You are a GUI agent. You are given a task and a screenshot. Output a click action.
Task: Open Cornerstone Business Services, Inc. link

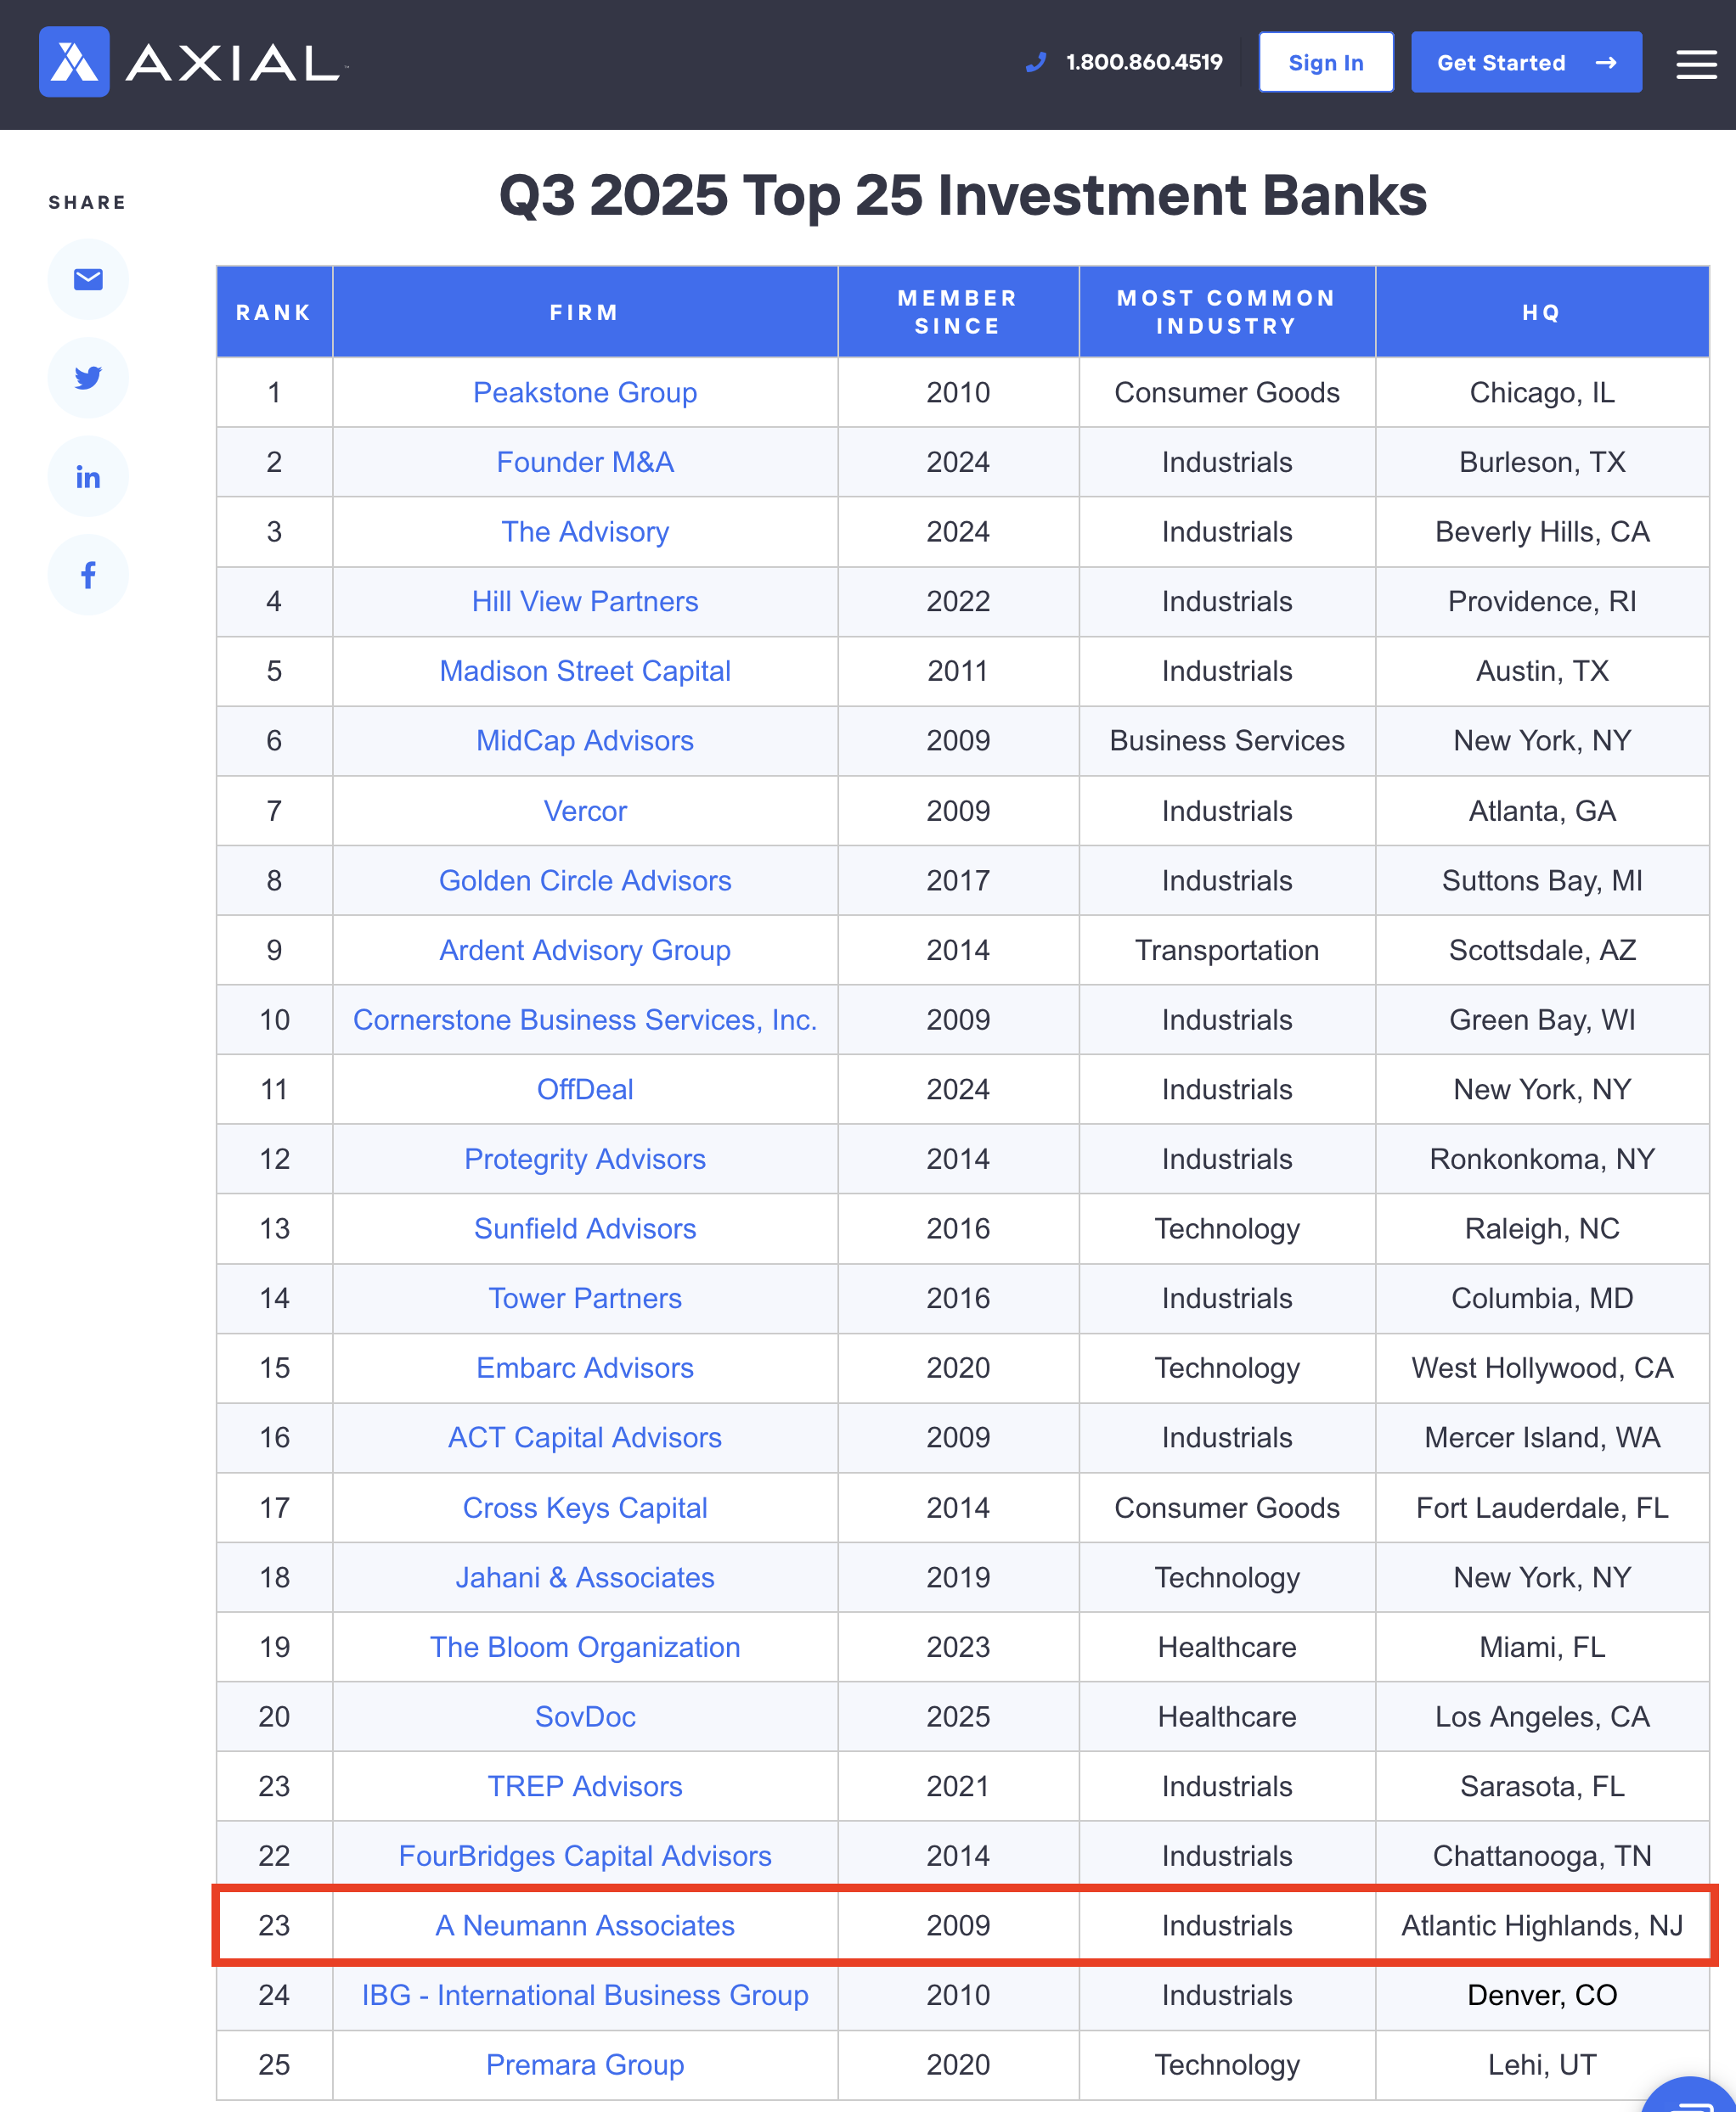585,1020
